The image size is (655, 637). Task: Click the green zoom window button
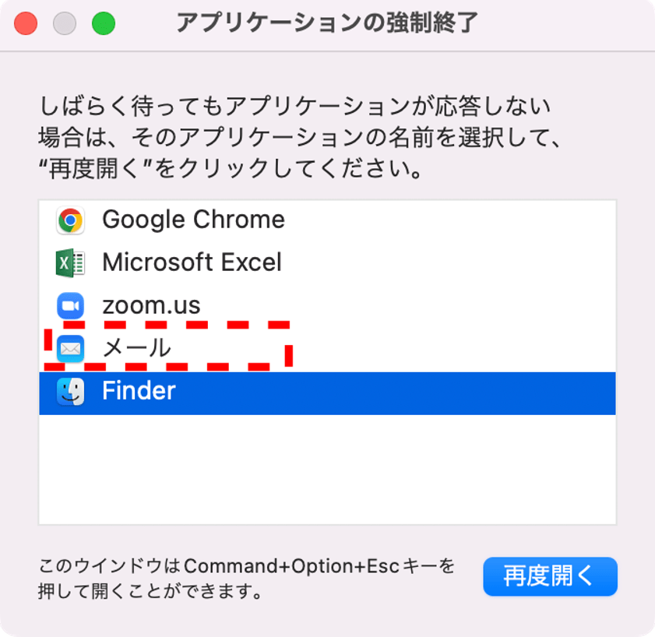point(104,24)
